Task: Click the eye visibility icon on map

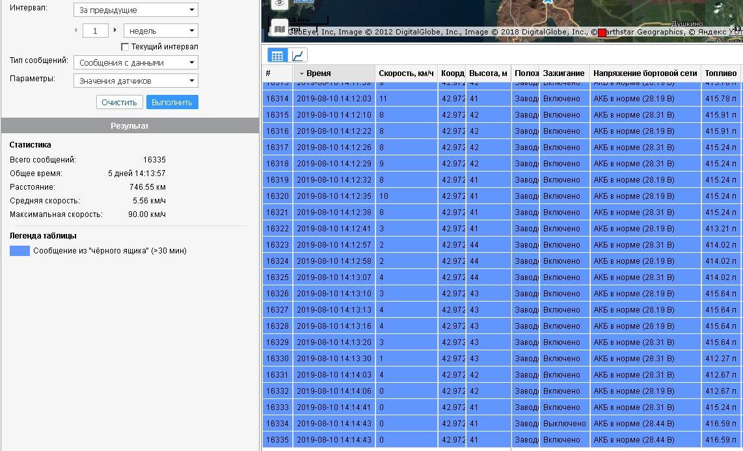Action: 279,3
